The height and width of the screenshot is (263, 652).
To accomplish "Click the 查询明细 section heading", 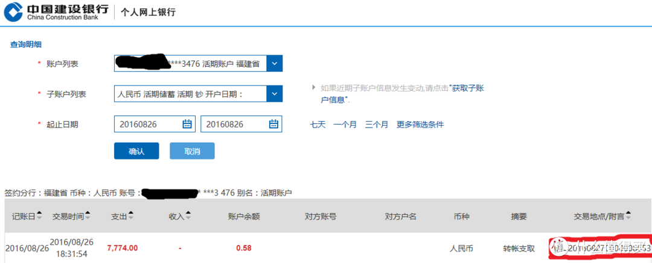I will coord(26,45).
